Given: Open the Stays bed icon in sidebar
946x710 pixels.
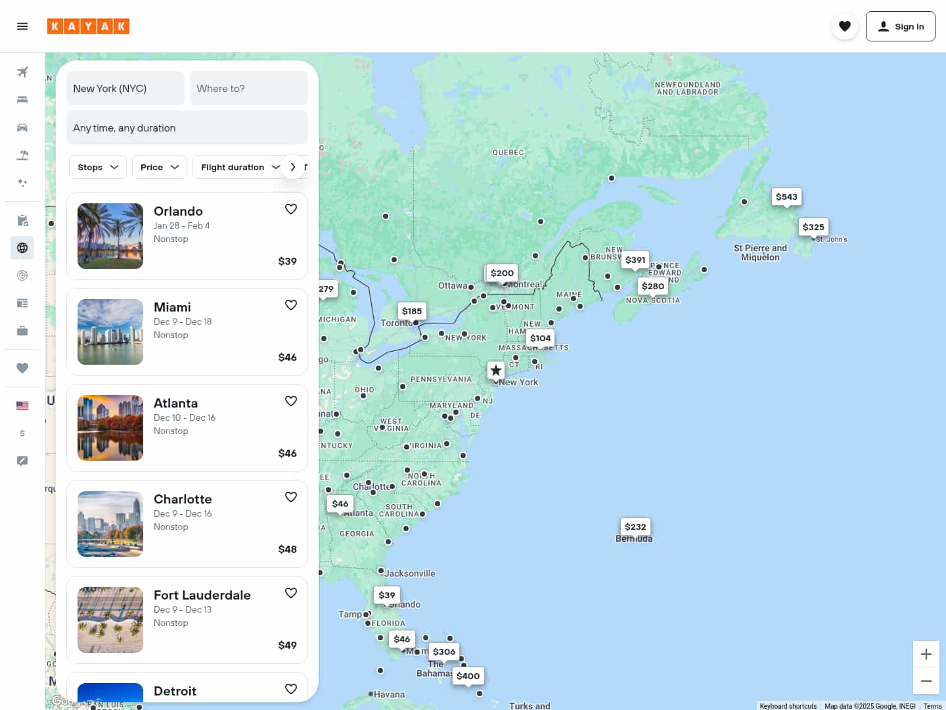Looking at the screenshot, I should coord(22,100).
